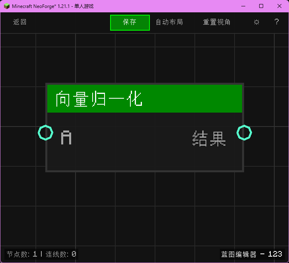Open help with the question mark icon
The height and width of the screenshot is (263, 289).
276,22
